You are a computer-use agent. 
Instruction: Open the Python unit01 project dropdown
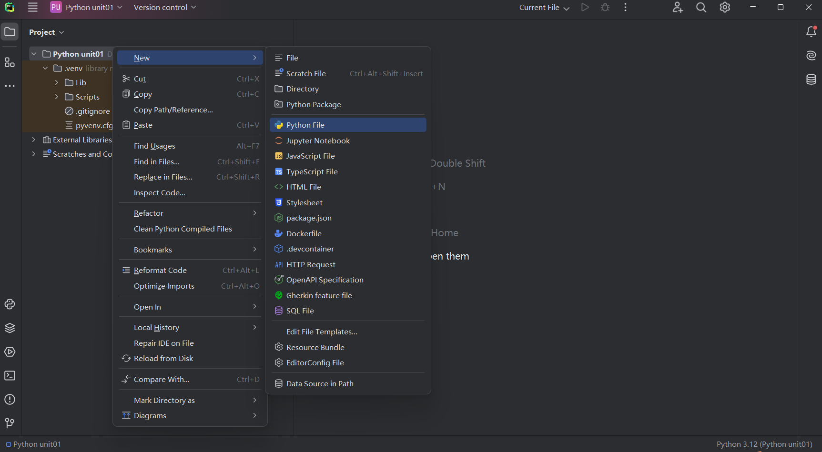coord(86,7)
